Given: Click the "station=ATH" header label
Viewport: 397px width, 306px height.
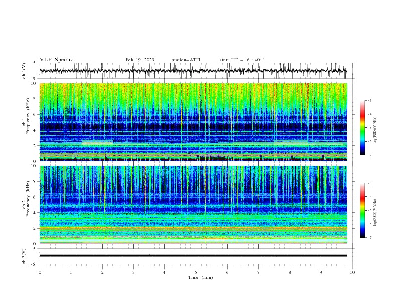Looking at the screenshot, I should click(x=186, y=60).
